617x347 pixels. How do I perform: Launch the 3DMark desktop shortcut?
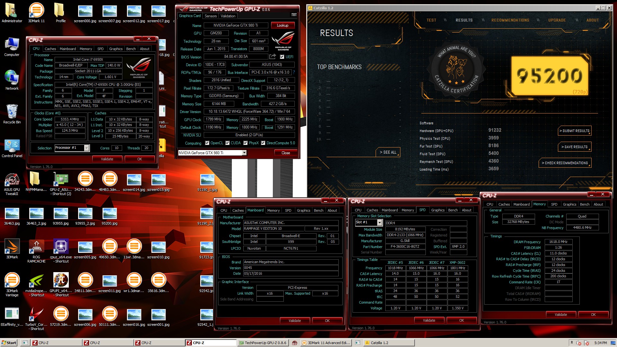coord(12,249)
